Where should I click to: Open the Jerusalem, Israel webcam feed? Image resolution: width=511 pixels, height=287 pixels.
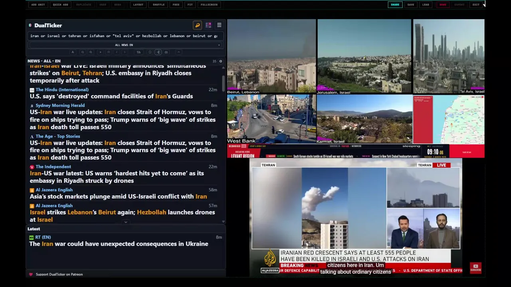[364, 57]
